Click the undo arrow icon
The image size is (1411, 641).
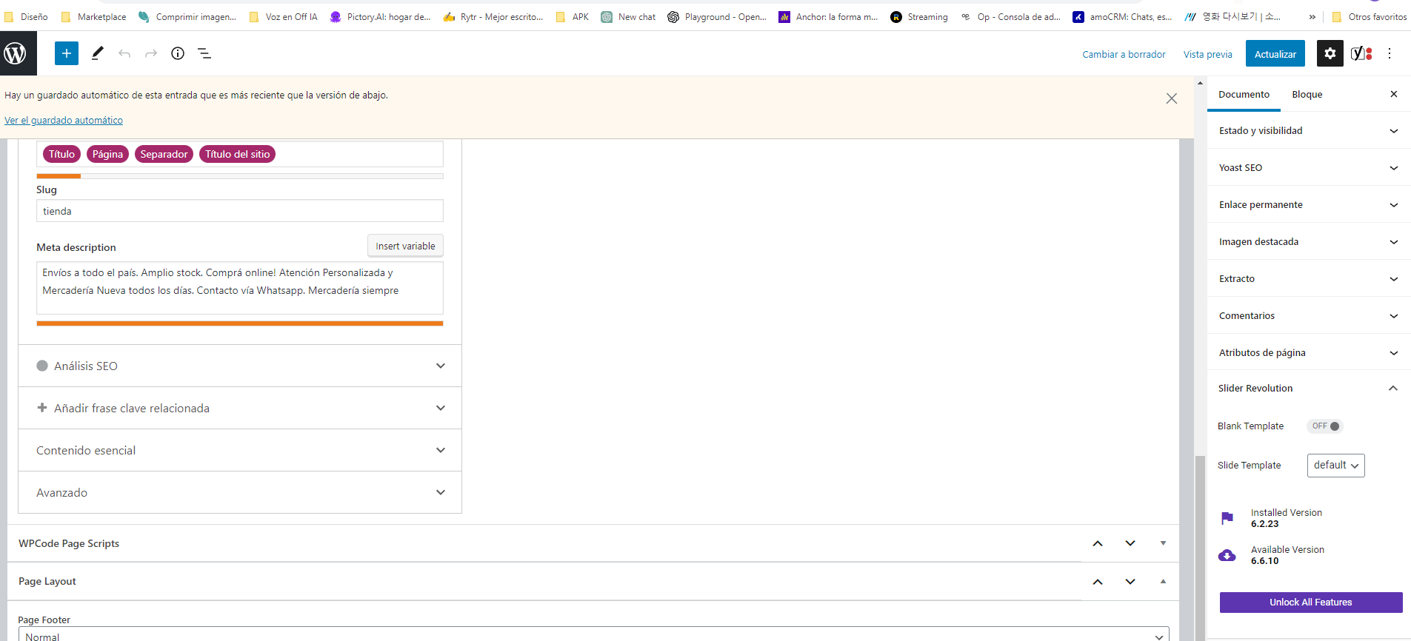point(124,53)
